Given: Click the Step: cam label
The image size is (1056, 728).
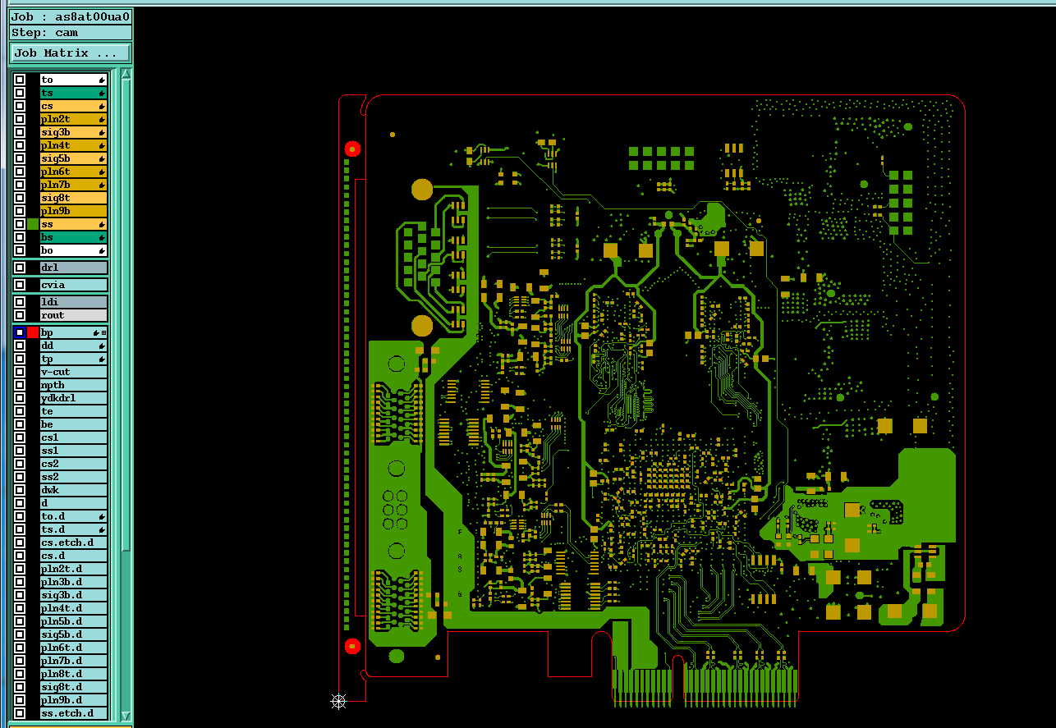Looking at the screenshot, I should tap(71, 33).
